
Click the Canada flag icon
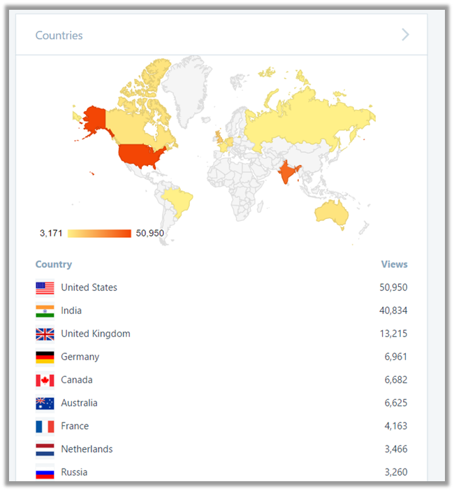coord(45,380)
